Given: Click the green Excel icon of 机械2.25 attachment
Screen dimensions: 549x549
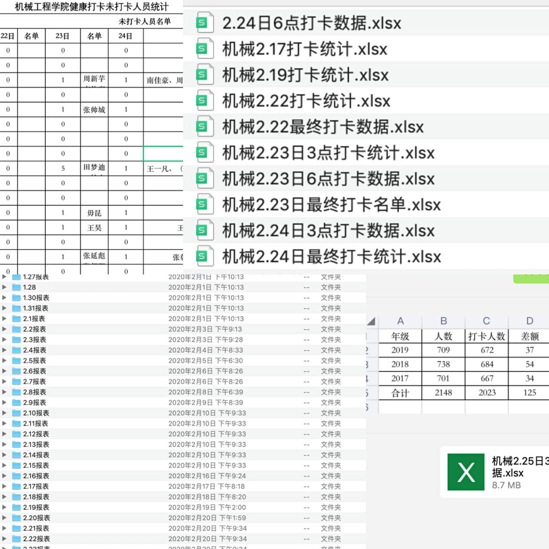Looking at the screenshot, I should click(466, 472).
